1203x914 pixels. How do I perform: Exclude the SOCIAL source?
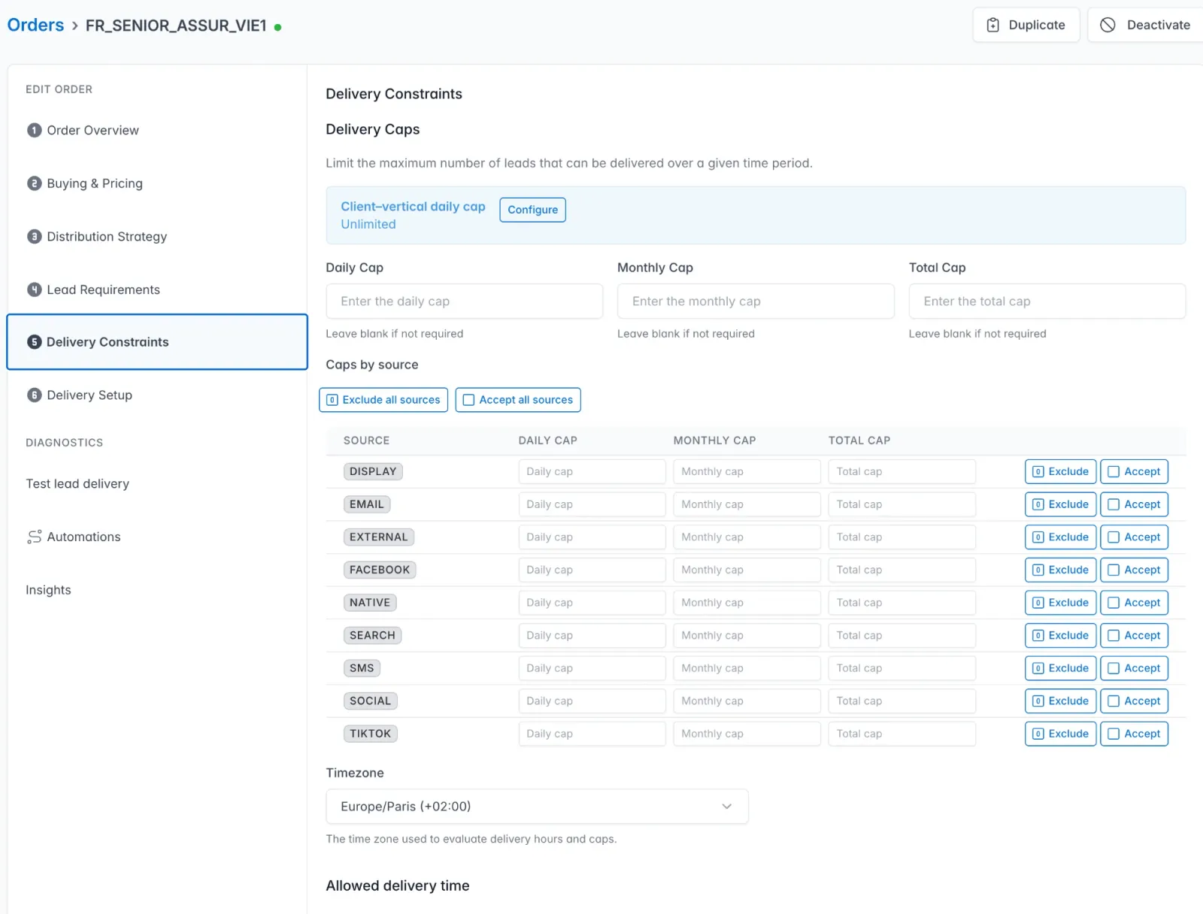click(x=1060, y=701)
